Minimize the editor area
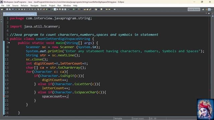This screenshot has height=120, width=214. tap(206, 13)
